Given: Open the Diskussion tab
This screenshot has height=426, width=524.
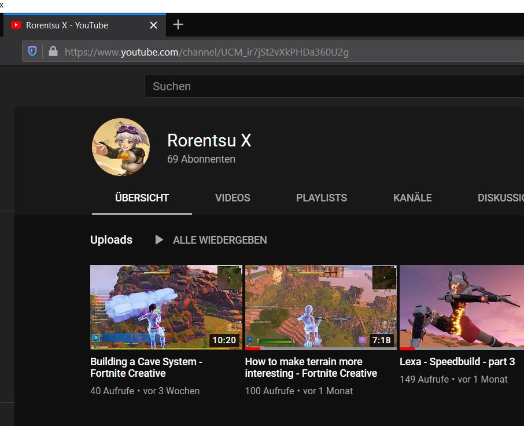Looking at the screenshot, I should pos(501,197).
